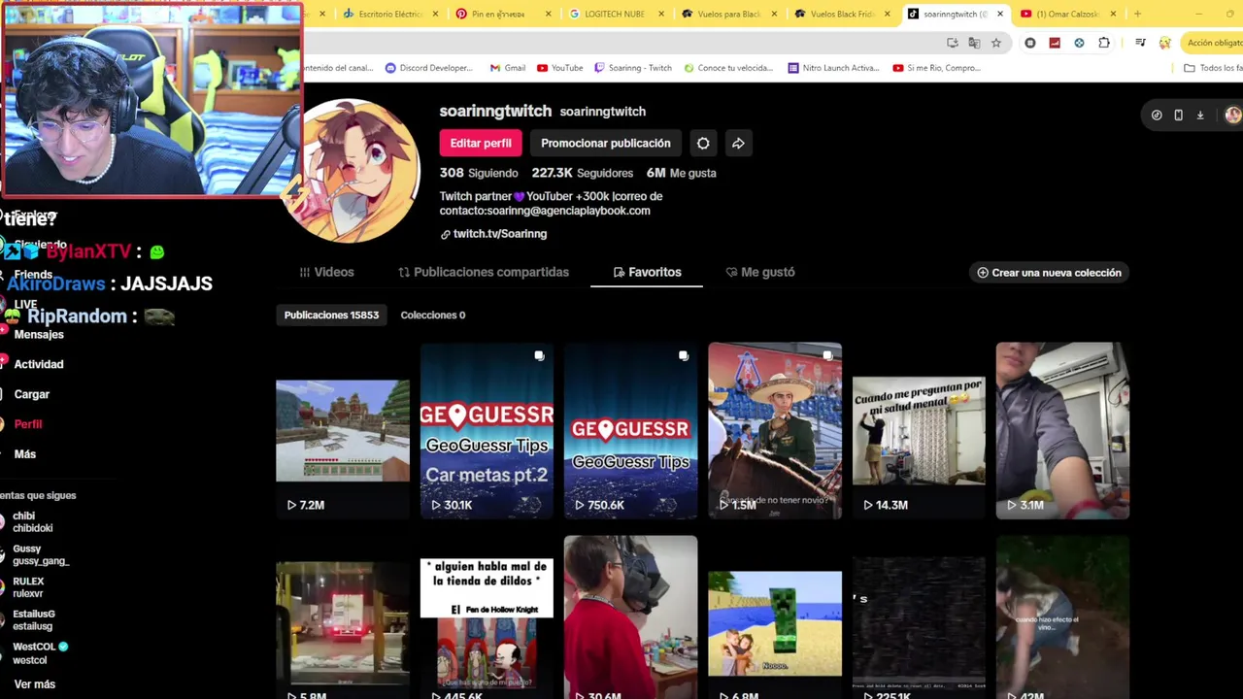The width and height of the screenshot is (1243, 699).
Task: Open a new browser tab
Action: (1137, 14)
